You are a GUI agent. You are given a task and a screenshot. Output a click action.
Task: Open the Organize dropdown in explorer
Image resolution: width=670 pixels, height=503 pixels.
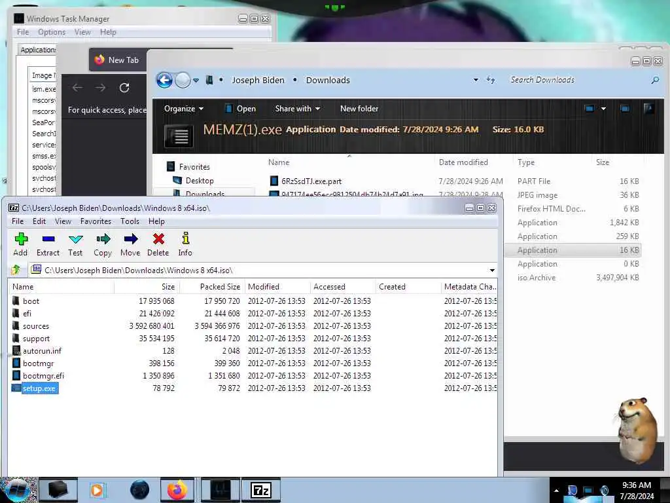pos(184,109)
